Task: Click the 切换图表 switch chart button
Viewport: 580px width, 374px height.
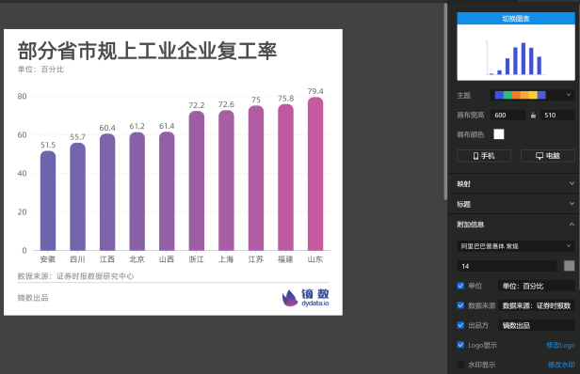Action: [x=516, y=19]
